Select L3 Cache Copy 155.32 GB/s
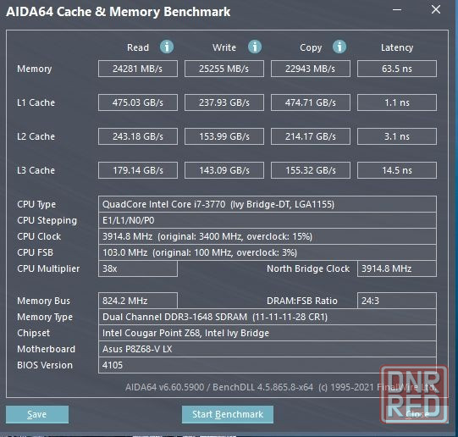458x437 pixels. [311, 170]
